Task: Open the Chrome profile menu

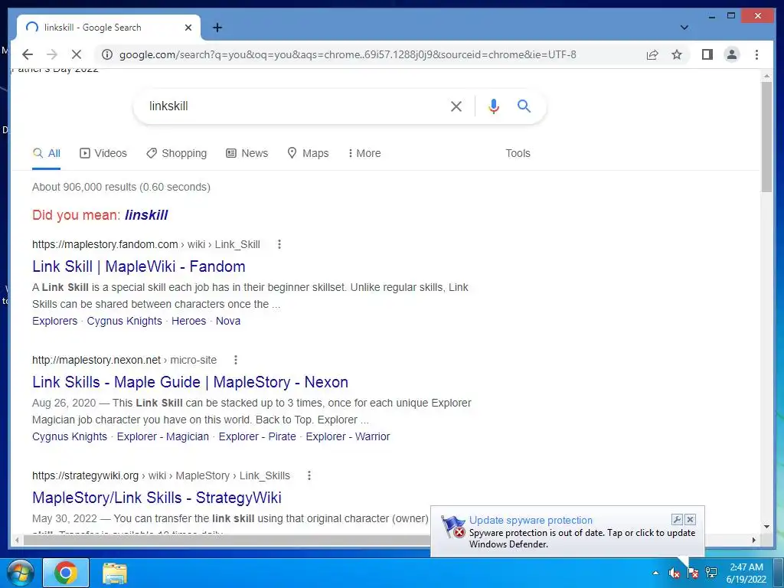Action: pos(731,54)
